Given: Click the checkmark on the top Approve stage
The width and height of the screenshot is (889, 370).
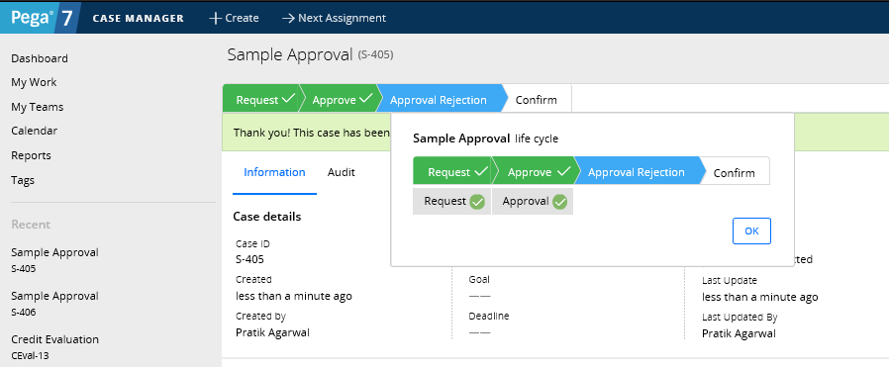Looking at the screenshot, I should 366,99.
